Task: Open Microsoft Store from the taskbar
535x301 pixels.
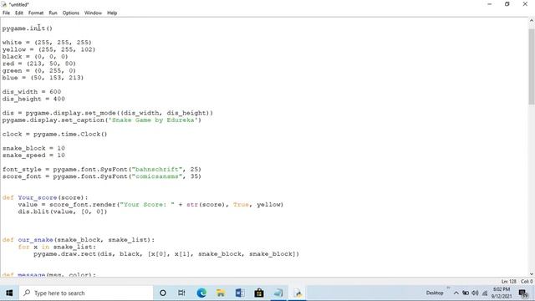Action: tap(259, 293)
